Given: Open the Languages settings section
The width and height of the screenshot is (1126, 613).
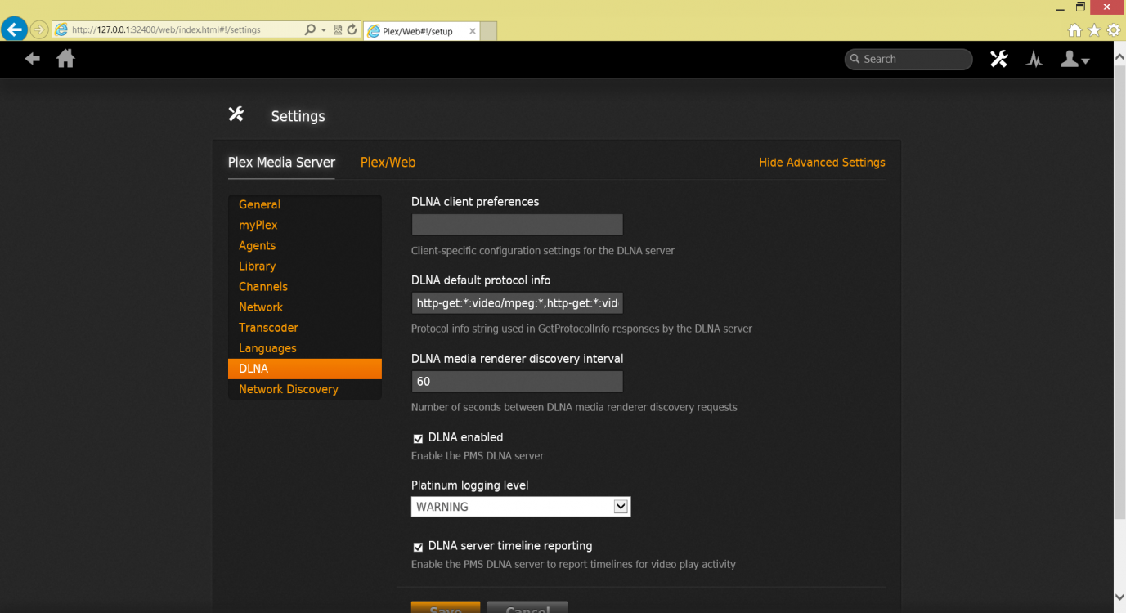Looking at the screenshot, I should (x=305, y=348).
